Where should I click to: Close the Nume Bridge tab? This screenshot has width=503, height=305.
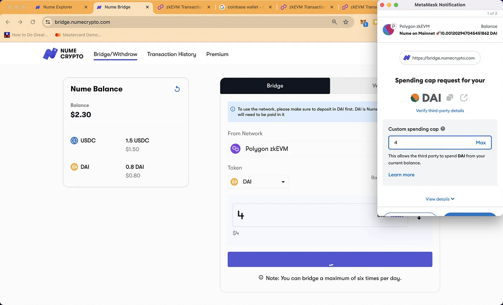[147, 7]
